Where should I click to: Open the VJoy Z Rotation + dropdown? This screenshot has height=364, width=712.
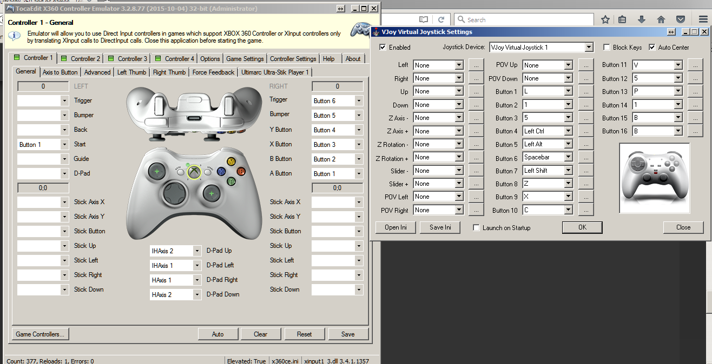click(459, 158)
